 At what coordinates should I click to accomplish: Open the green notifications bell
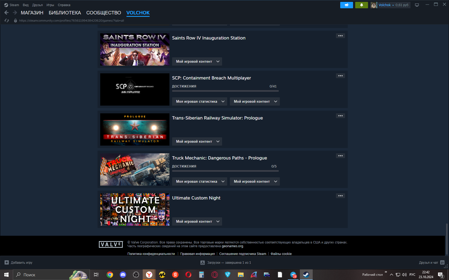362,5
